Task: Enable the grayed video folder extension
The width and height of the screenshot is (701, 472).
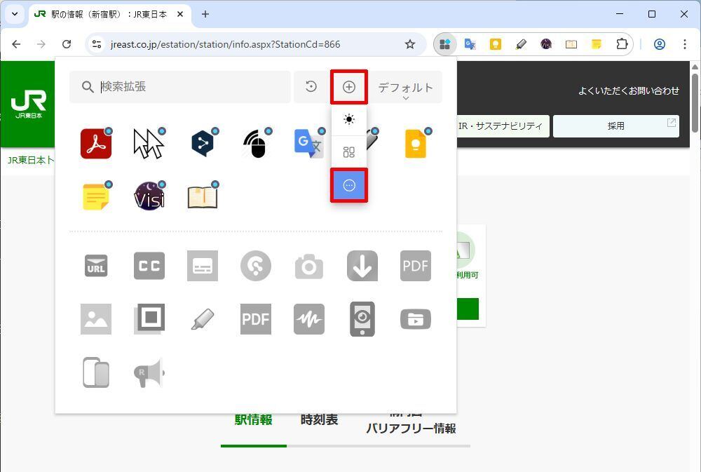Action: (415, 319)
